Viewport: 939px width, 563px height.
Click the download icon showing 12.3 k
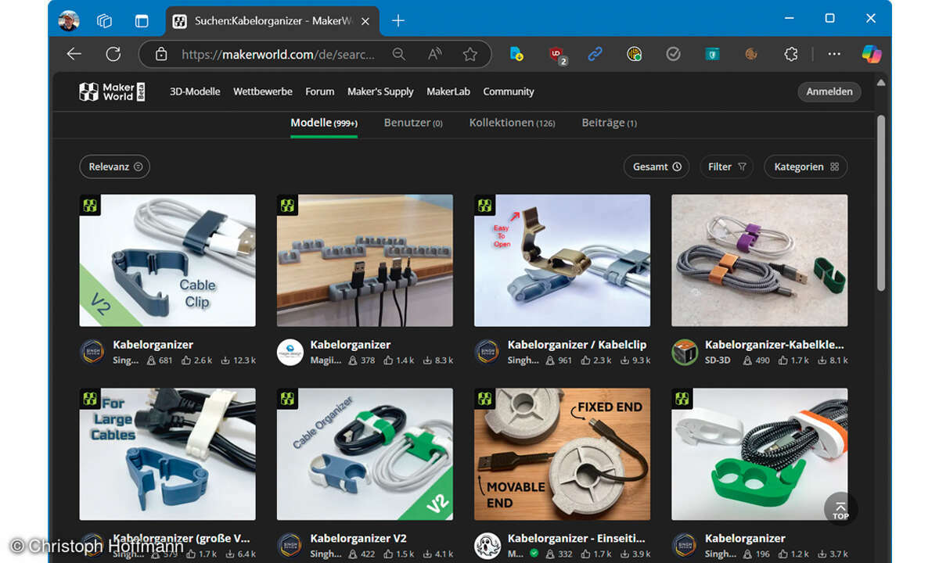[225, 360]
